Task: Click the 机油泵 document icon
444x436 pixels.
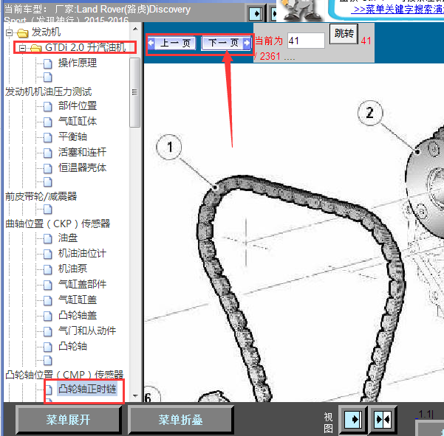Action: [x=47, y=270]
